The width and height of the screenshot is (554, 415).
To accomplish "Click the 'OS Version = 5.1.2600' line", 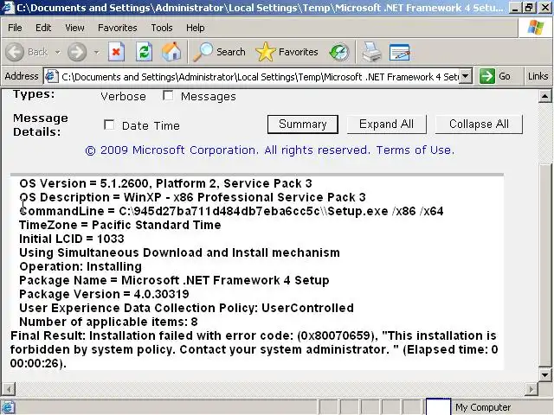I will (165, 183).
